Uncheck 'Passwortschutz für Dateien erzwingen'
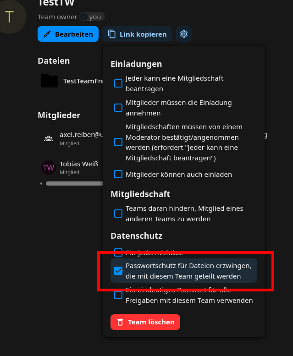Screen dimensions: 293x356 118,271
